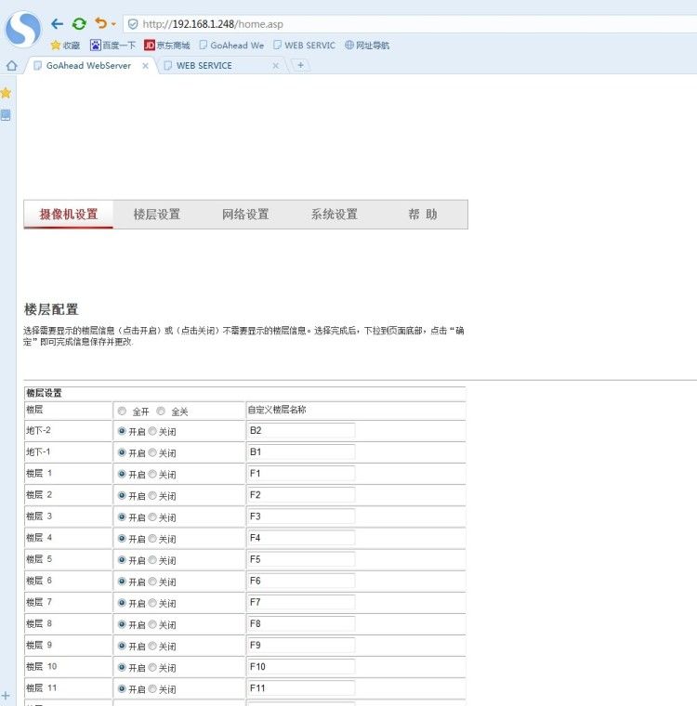Open the 楼层设置 menu tab
This screenshot has width=697, height=706.
pyautogui.click(x=157, y=215)
